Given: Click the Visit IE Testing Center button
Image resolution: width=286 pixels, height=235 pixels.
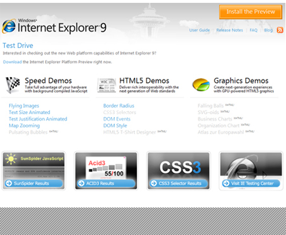Looking at the screenshot, I should click(x=251, y=184).
